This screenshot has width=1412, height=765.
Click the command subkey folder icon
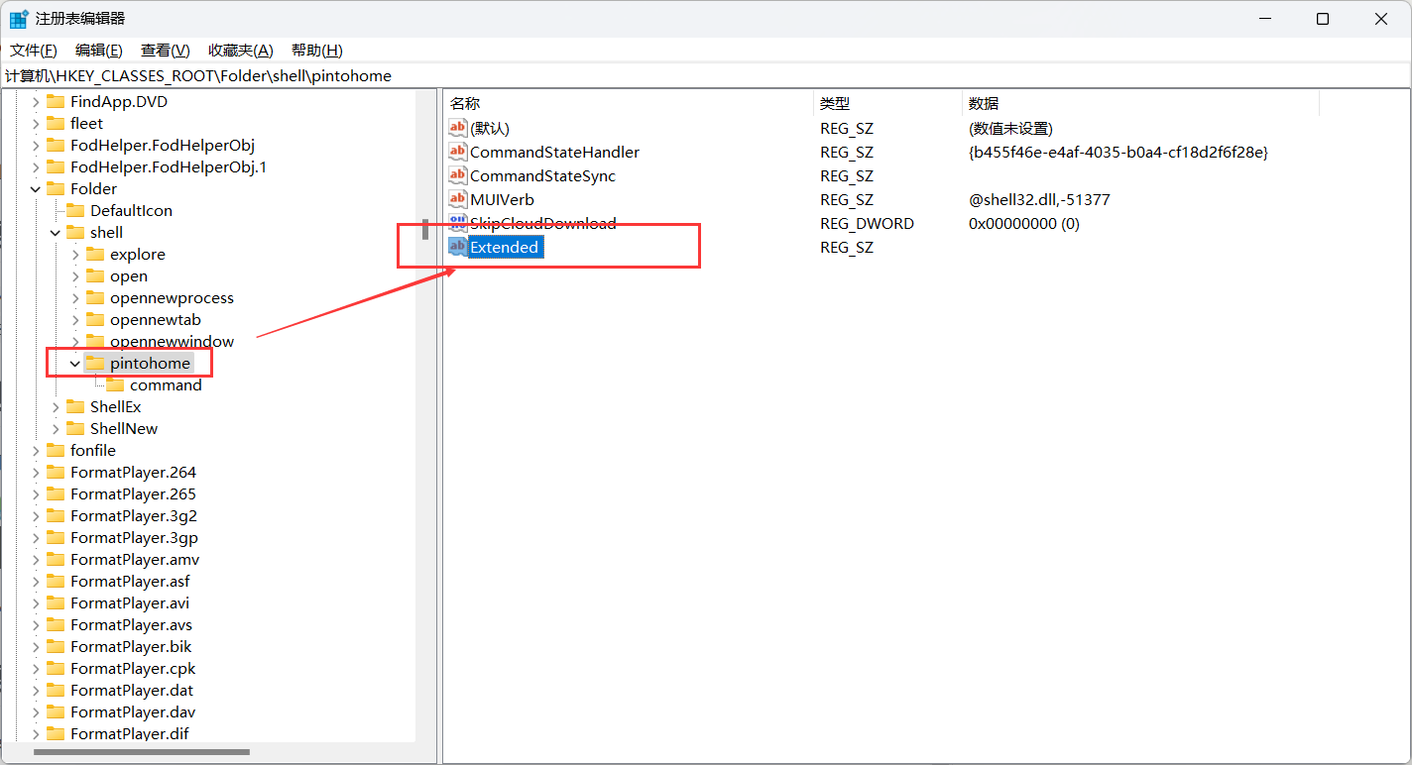coord(115,384)
